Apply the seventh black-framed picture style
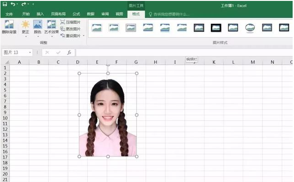 tap(199, 28)
